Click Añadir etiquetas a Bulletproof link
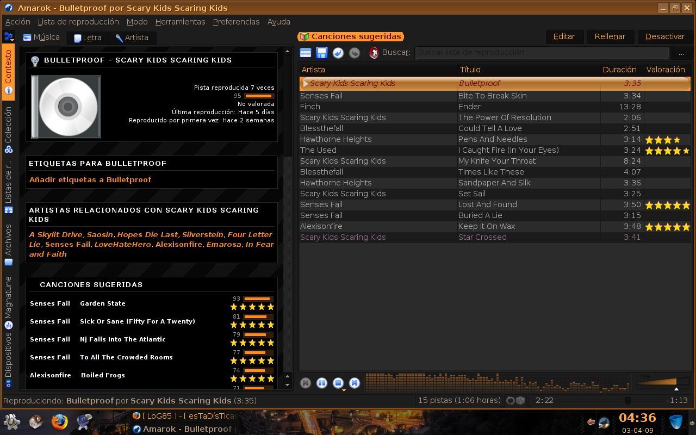 pyautogui.click(x=90, y=179)
